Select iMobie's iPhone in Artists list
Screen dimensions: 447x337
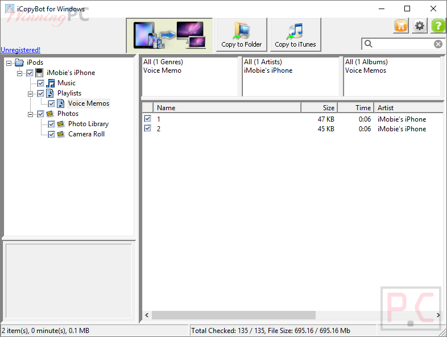(268, 70)
